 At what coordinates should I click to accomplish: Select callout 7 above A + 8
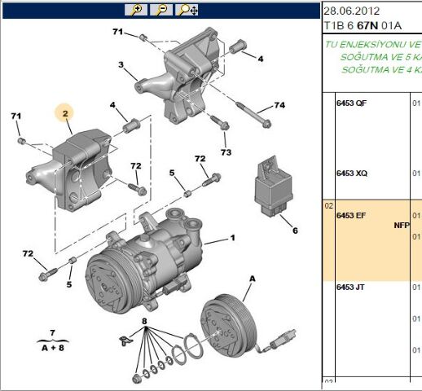[52, 332]
